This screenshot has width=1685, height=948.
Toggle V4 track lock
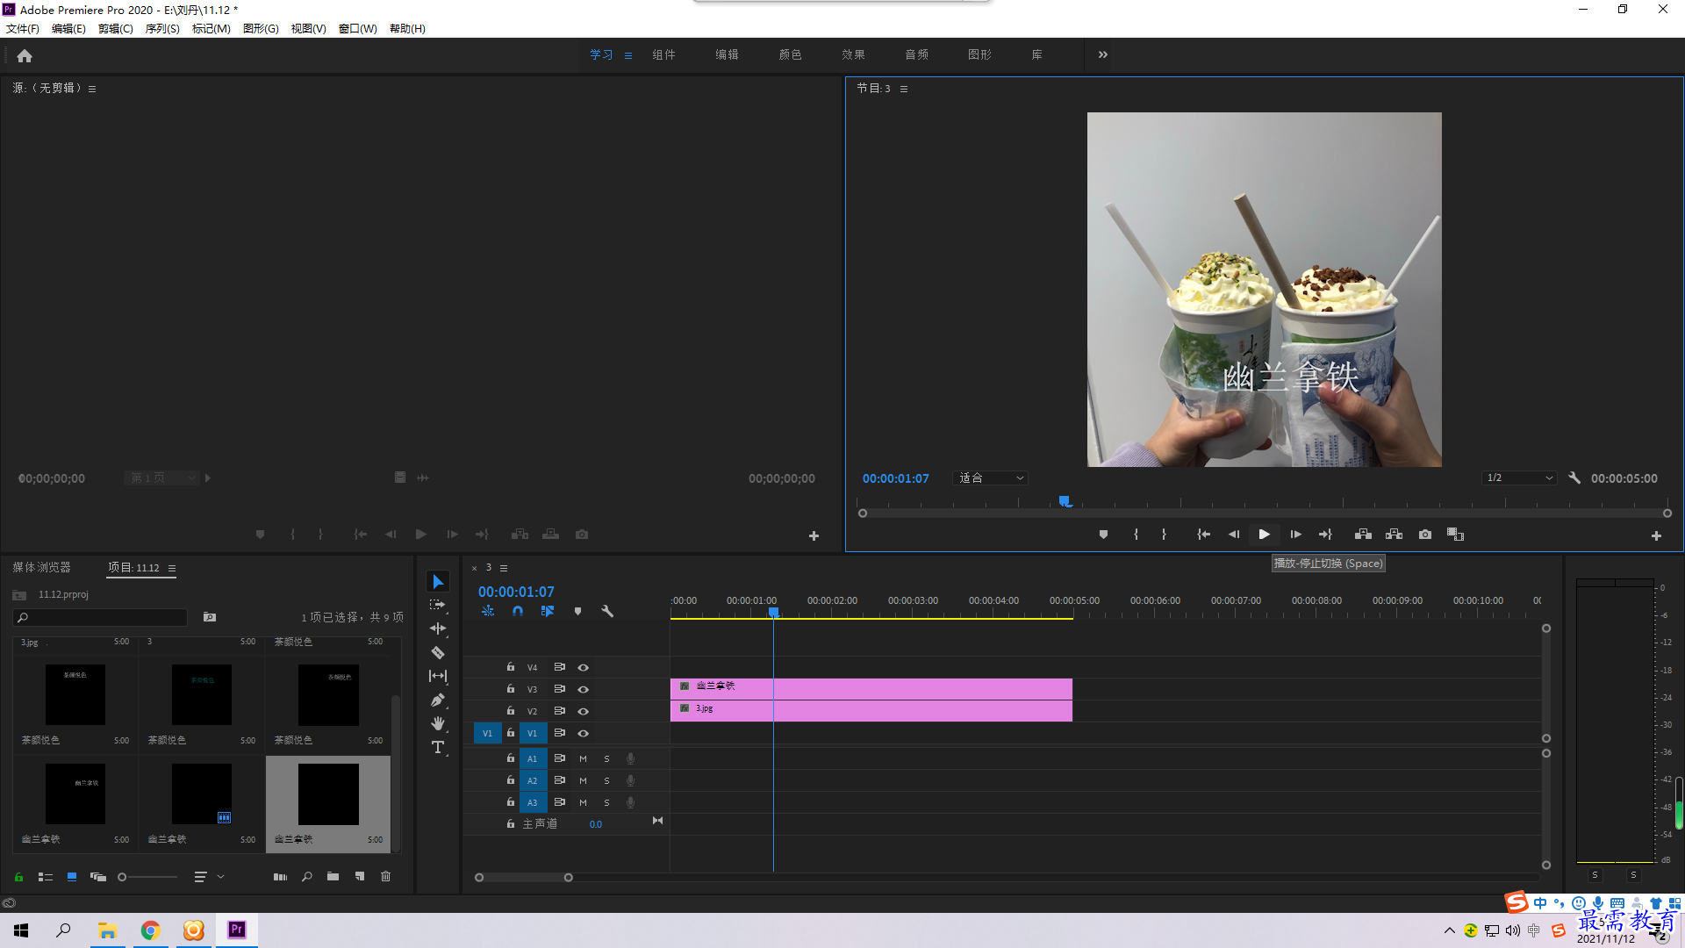(x=511, y=667)
